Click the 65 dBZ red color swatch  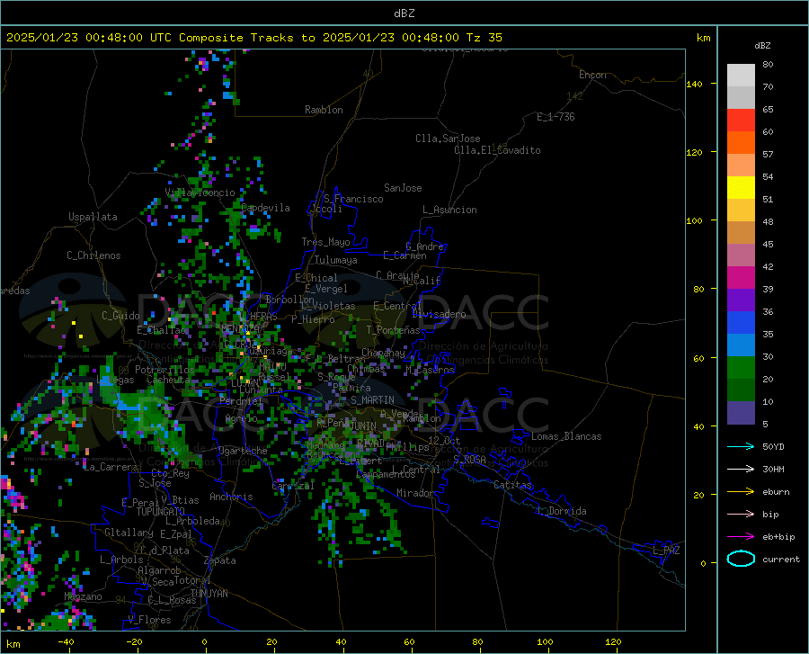[x=741, y=121]
